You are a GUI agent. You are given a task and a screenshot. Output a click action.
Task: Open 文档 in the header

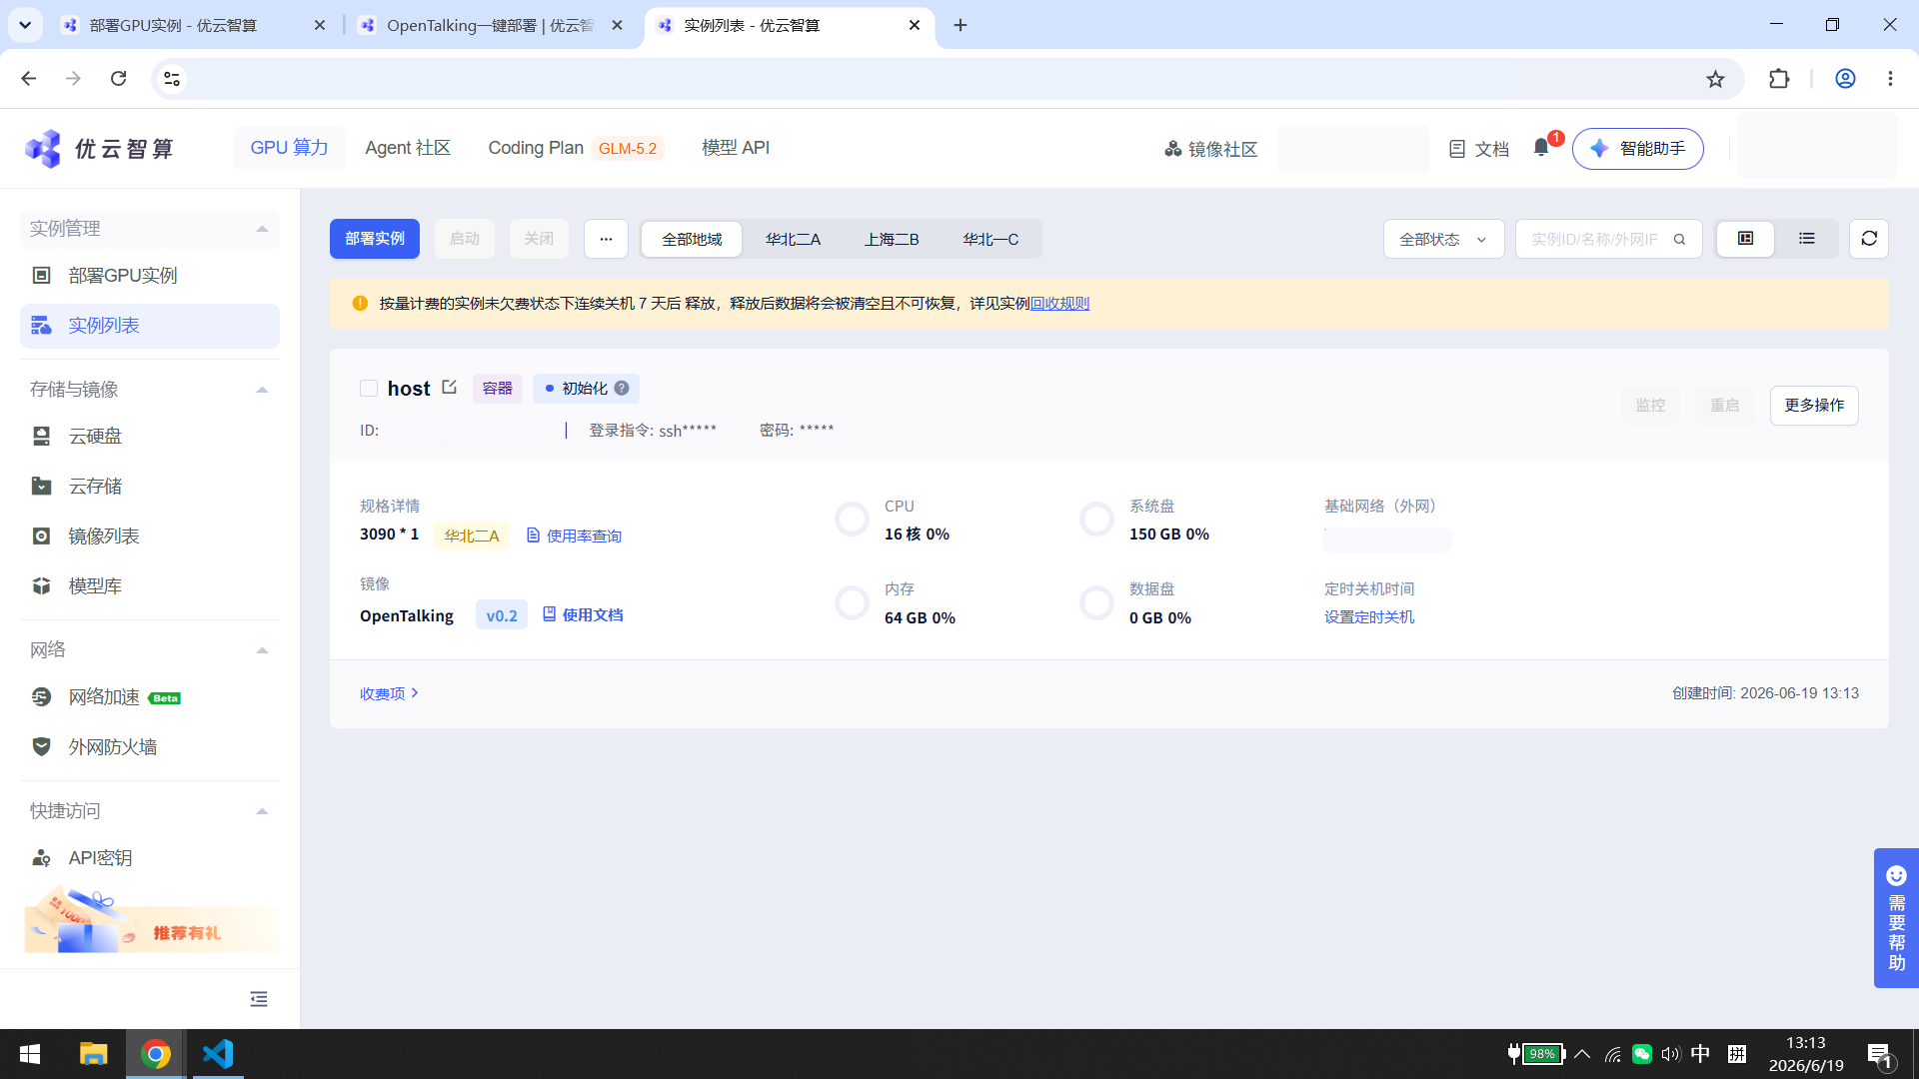click(1478, 149)
